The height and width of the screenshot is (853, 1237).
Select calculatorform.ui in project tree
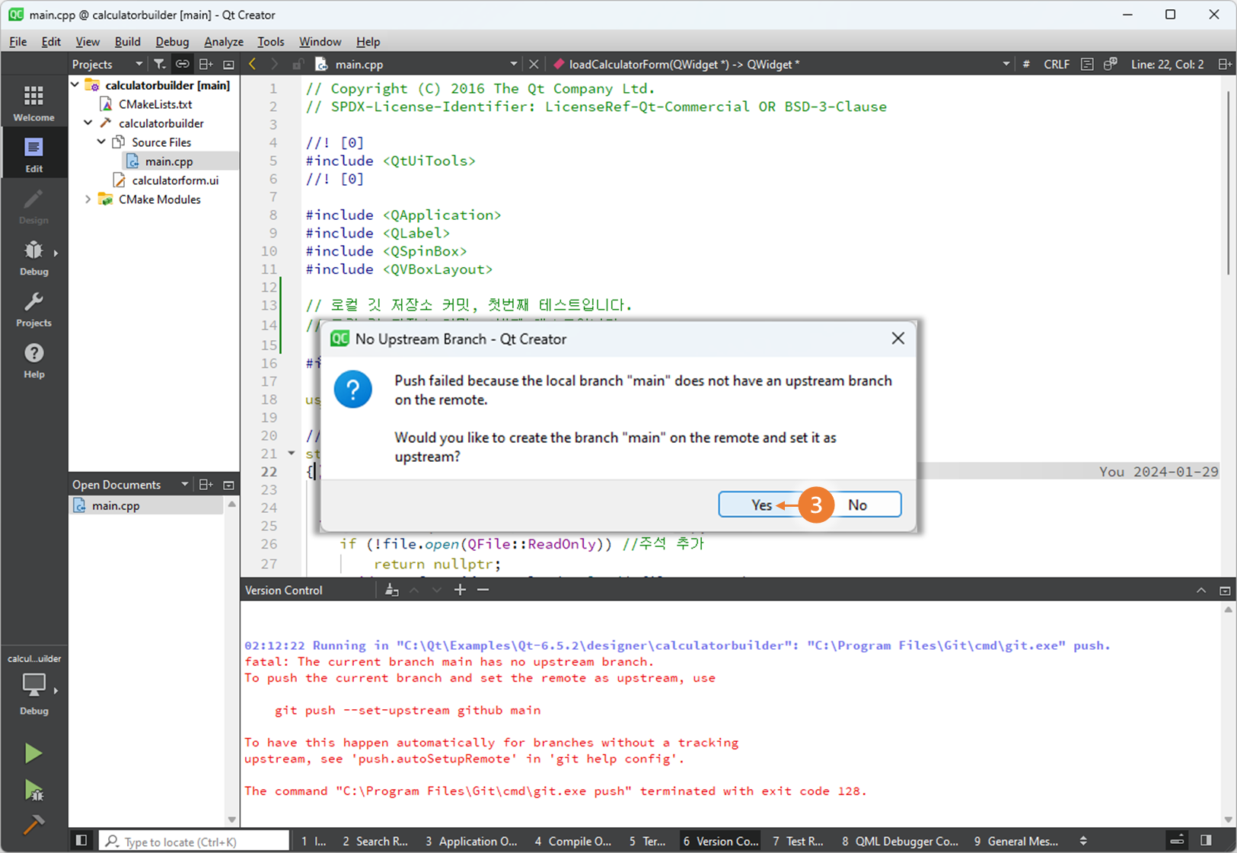175,180
